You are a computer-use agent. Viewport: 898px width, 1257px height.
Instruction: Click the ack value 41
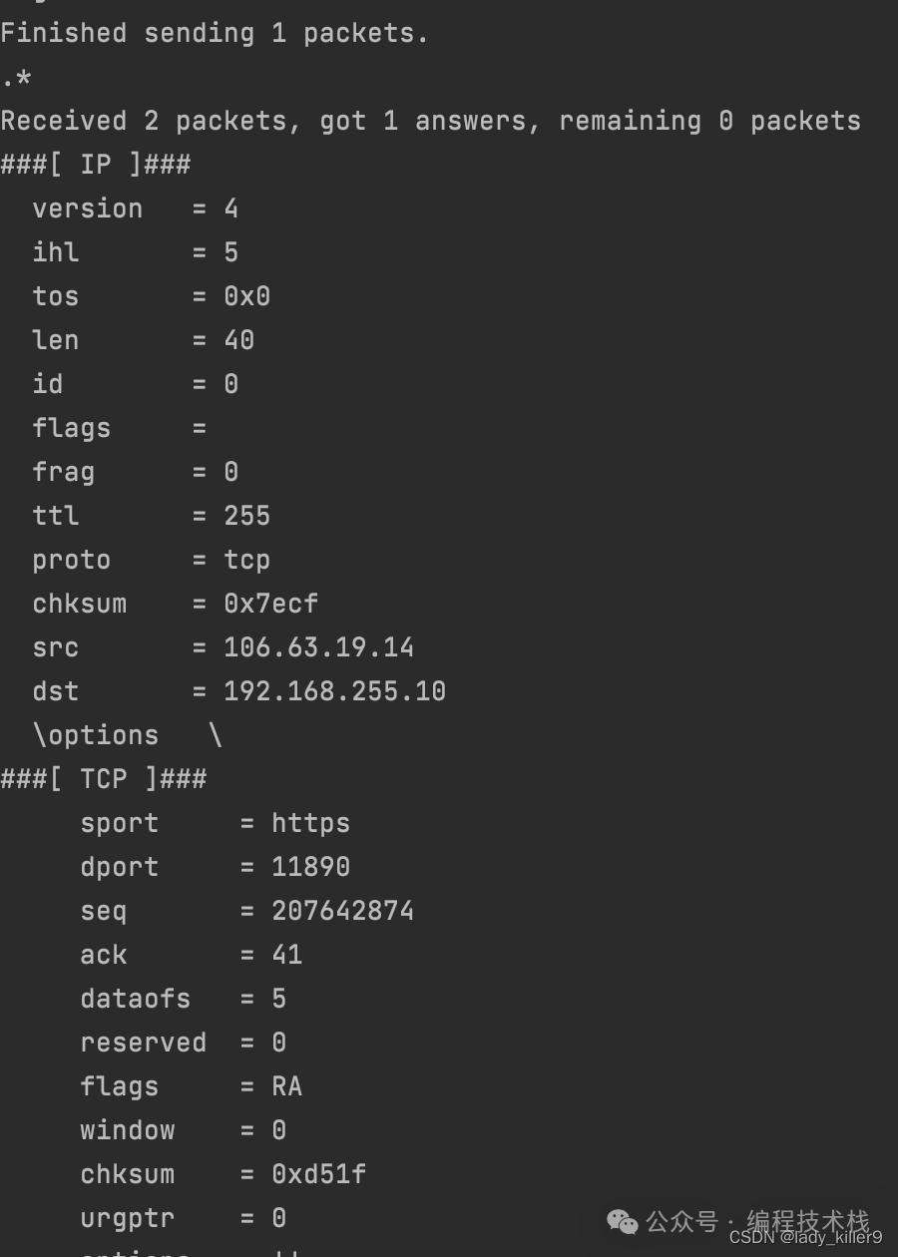[287, 955]
